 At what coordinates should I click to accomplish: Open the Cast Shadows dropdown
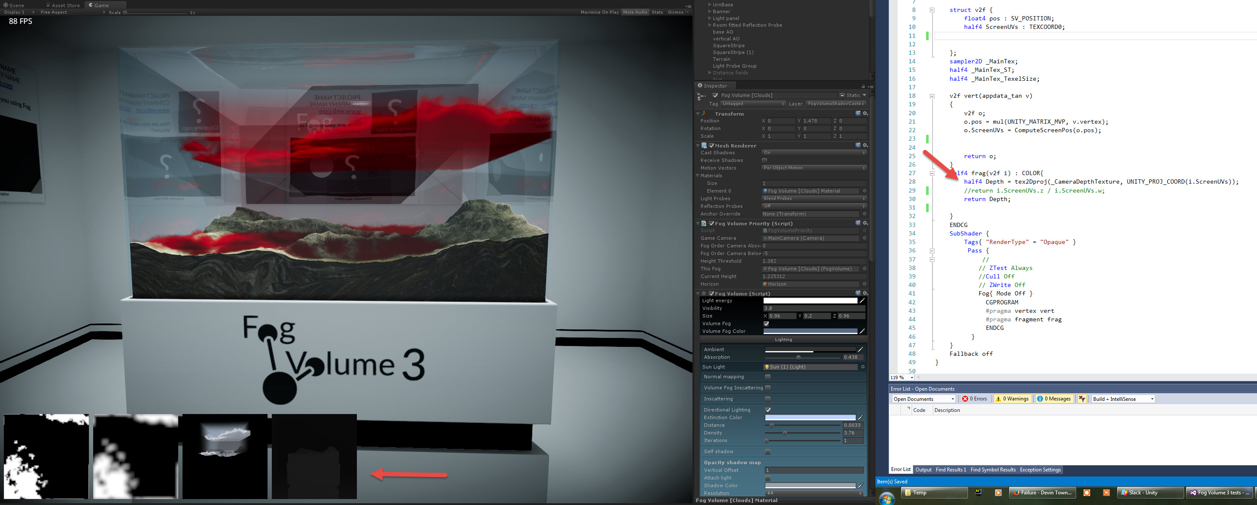[814, 153]
